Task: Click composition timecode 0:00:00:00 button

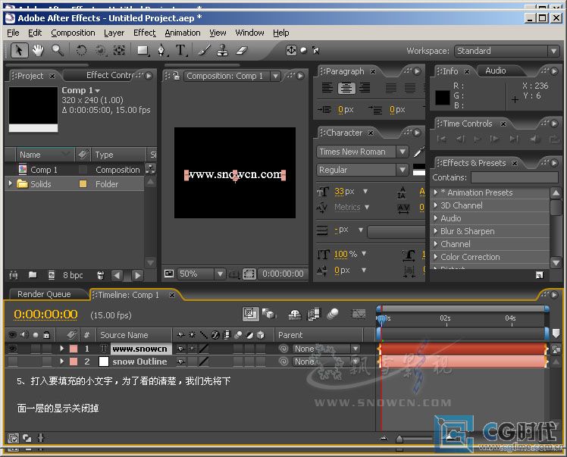Action: coord(283,274)
